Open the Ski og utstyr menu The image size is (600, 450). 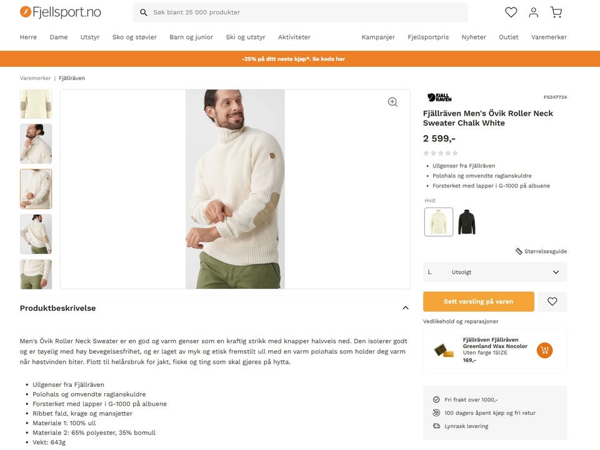click(246, 37)
